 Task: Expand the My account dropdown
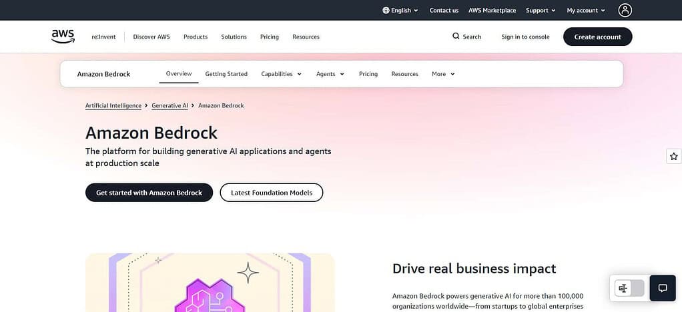[586, 11]
